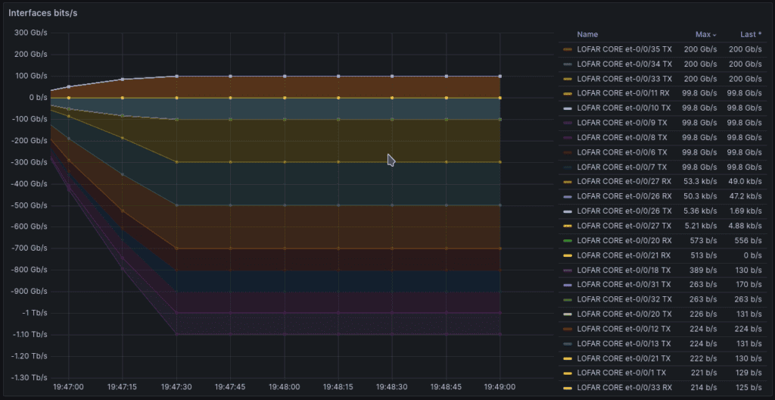
Task: Sort legend by the Last * column header
Action: [x=751, y=35]
